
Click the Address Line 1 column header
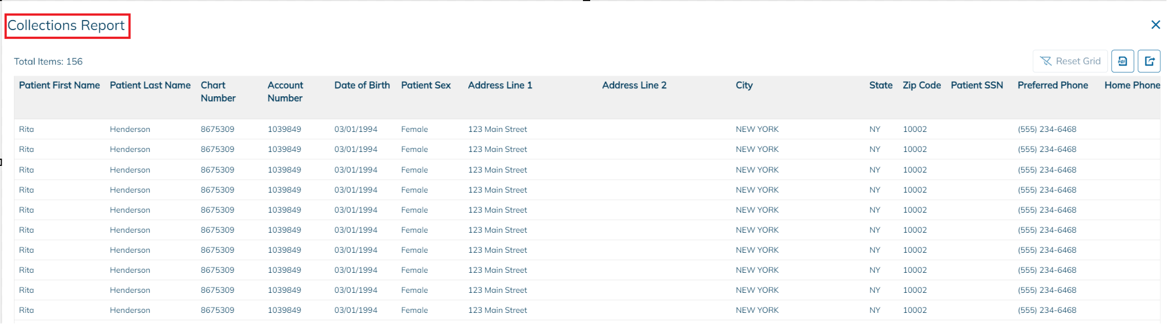(500, 85)
